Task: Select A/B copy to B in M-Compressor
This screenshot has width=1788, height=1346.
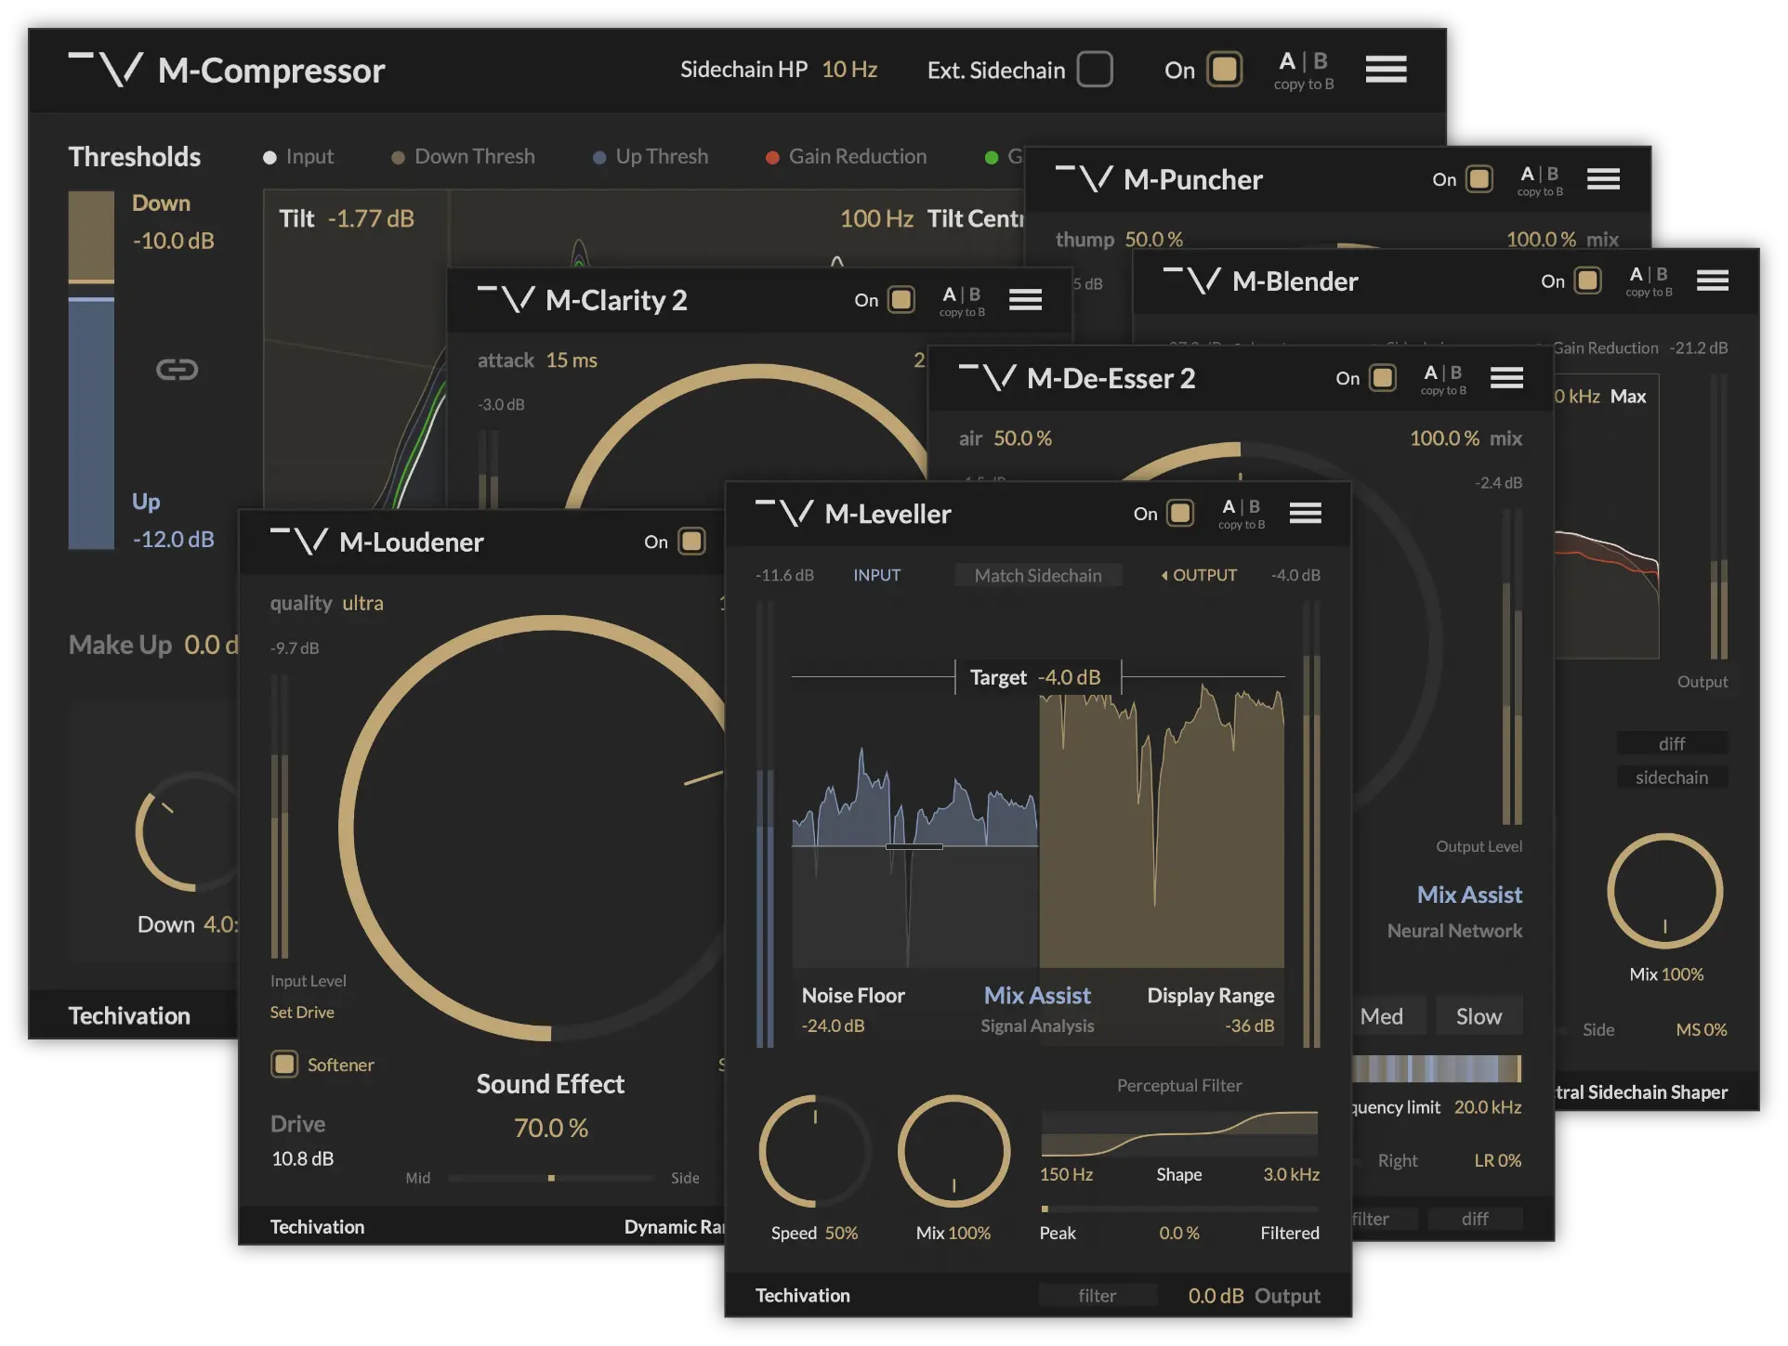Action: (1304, 71)
